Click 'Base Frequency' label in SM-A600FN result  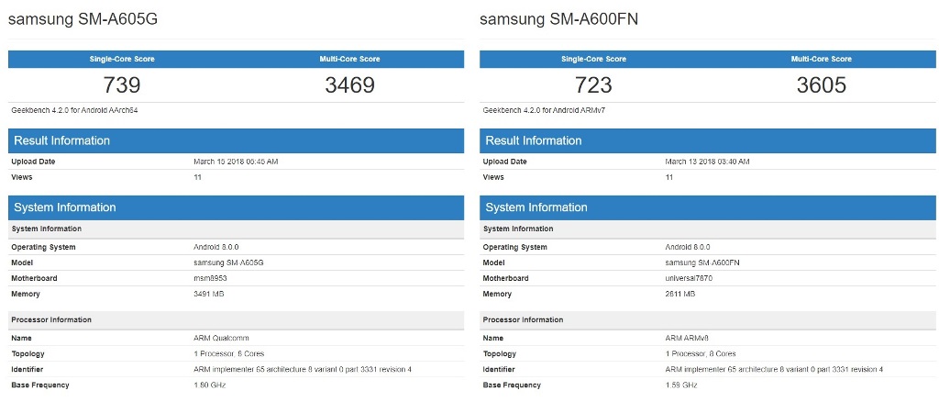(512, 385)
